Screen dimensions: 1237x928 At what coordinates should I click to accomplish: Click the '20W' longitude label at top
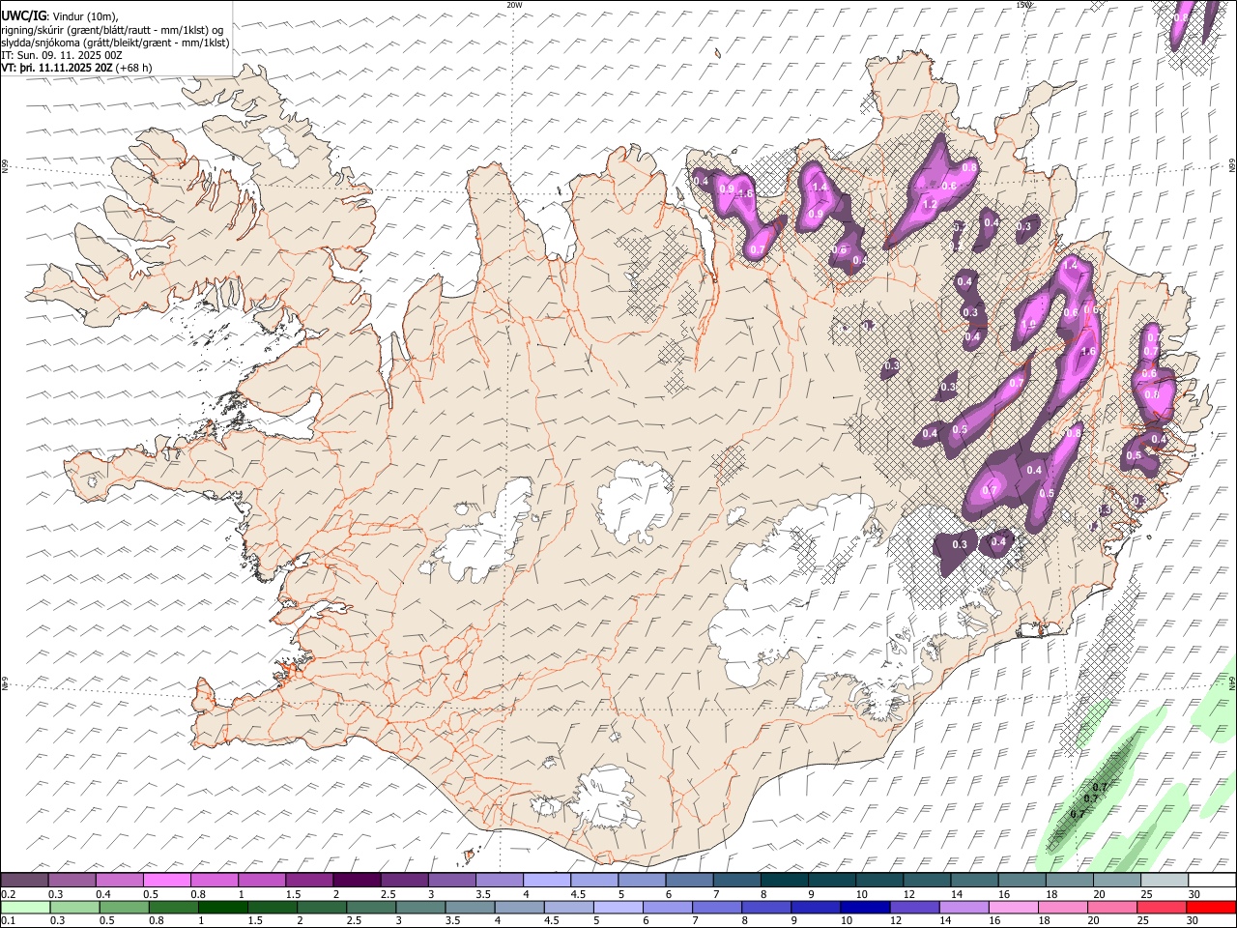[514, 5]
